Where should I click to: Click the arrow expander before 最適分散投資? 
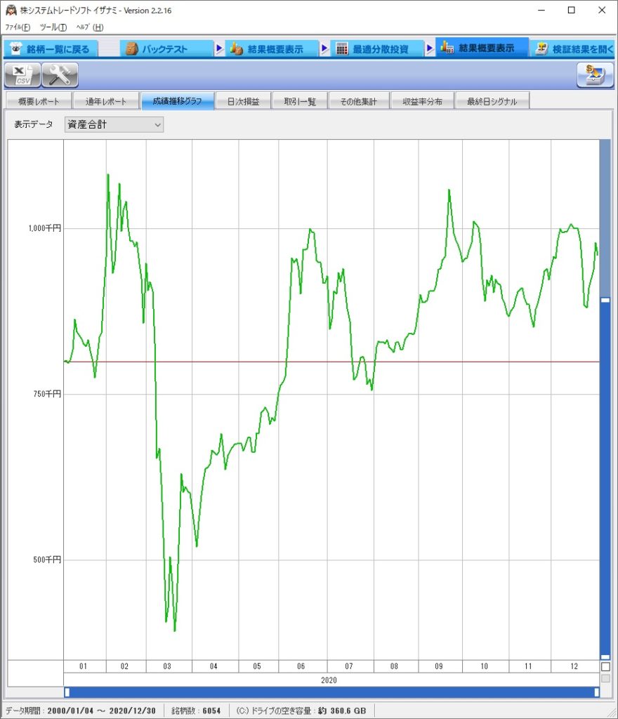pyautogui.click(x=325, y=49)
